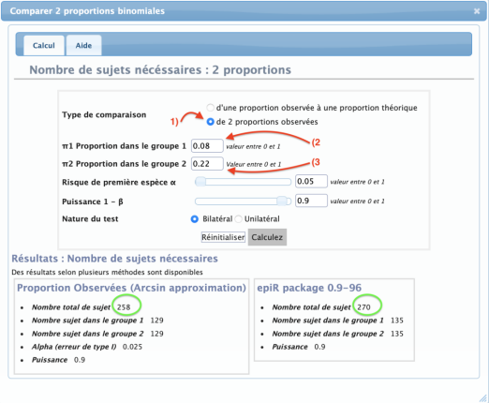Switch to the Aide tab

click(x=83, y=46)
